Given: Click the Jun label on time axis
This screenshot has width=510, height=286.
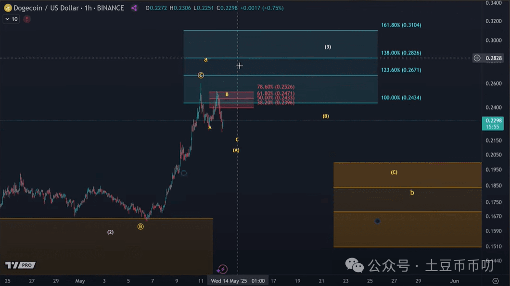Looking at the screenshot, I should click(454, 281).
